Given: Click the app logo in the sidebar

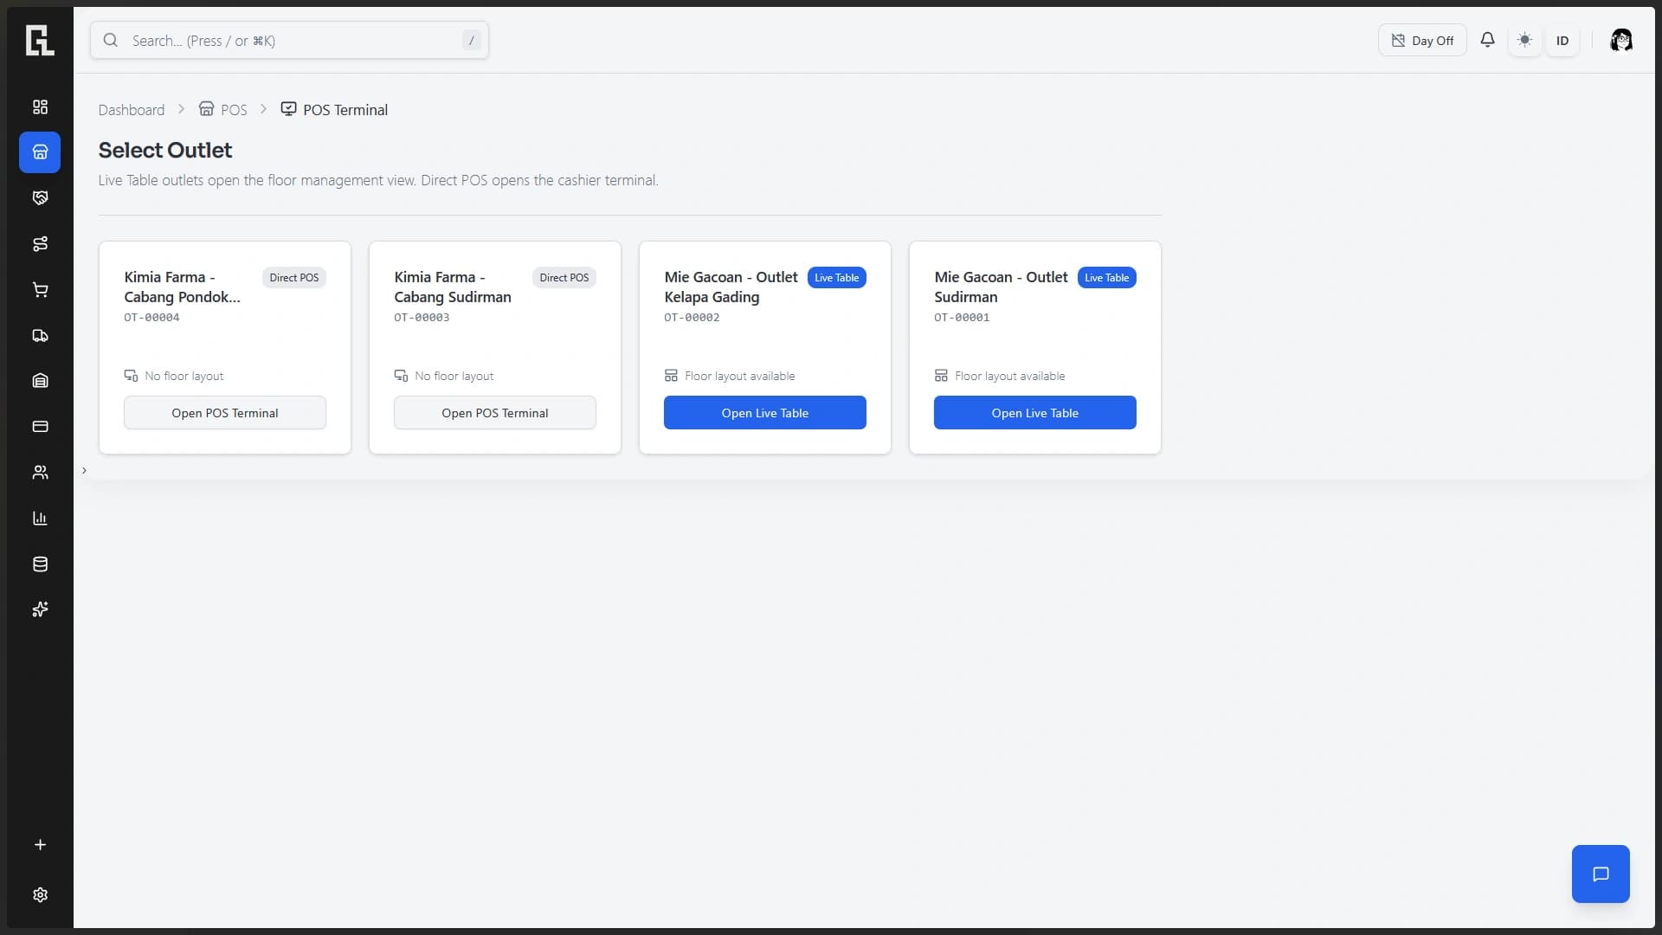Looking at the screenshot, I should [x=40, y=40].
